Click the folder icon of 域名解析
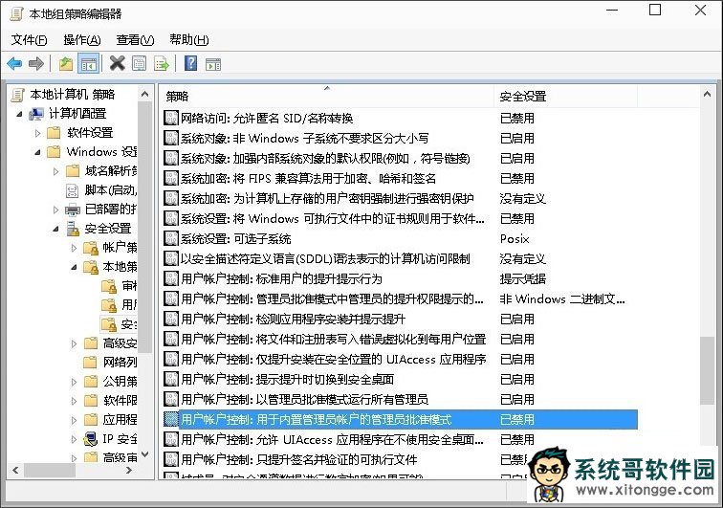 pos(73,171)
